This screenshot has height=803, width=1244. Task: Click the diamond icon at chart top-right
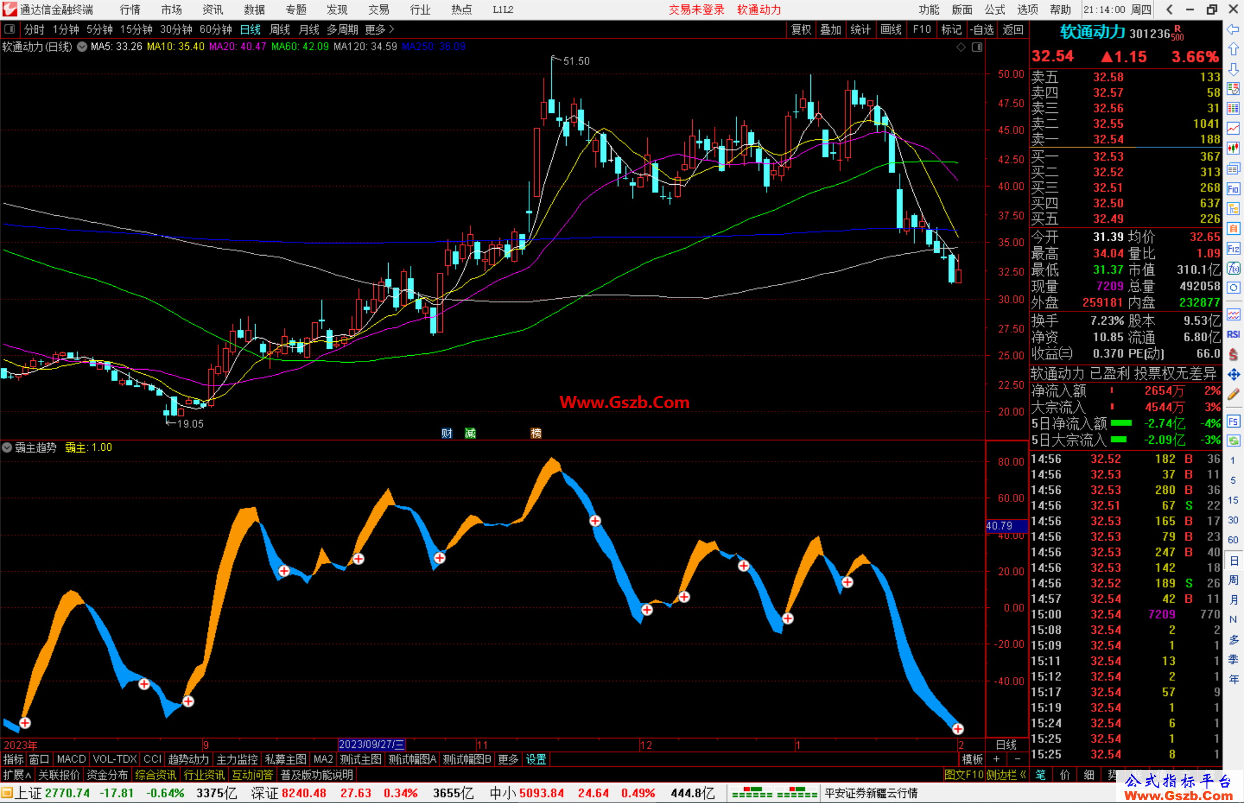[961, 47]
